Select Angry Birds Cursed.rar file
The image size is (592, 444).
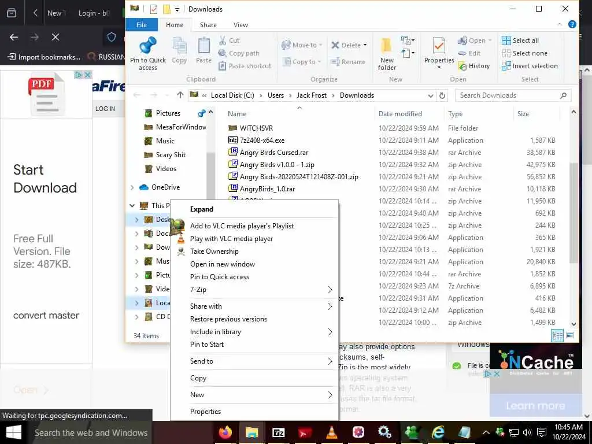[x=273, y=153]
